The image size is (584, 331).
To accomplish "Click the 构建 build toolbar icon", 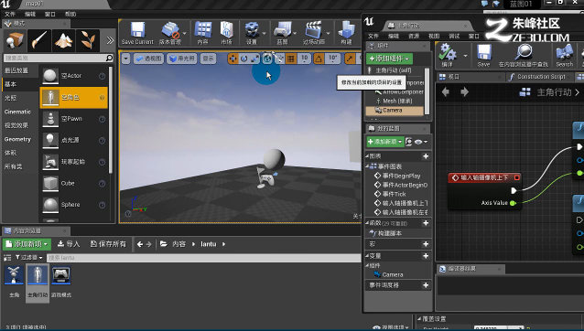I will [x=346, y=30].
